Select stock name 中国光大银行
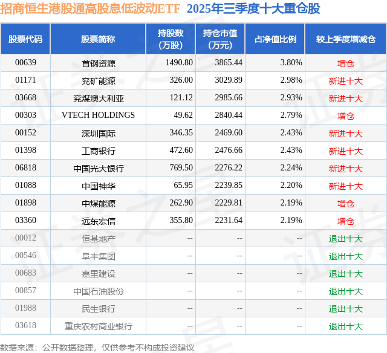Image resolution: width=387 pixels, height=353 pixels. click(98, 169)
